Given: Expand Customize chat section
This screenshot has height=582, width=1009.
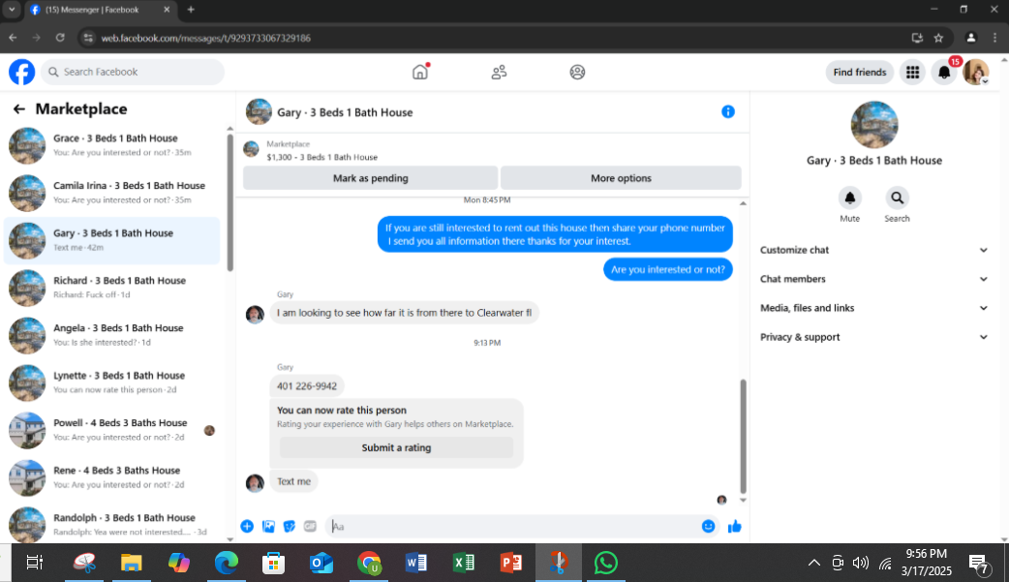Looking at the screenshot, I should click(x=873, y=250).
